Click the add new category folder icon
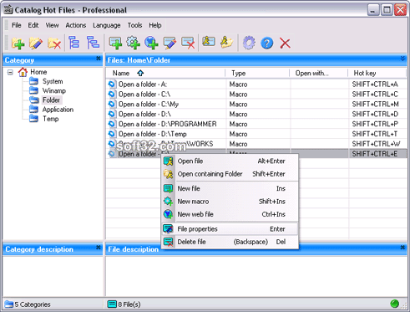The height and width of the screenshot is (312, 410). coord(18,43)
